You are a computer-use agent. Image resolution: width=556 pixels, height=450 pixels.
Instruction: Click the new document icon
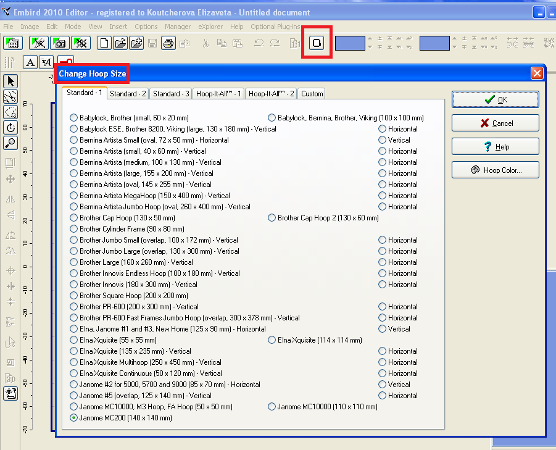coord(105,43)
